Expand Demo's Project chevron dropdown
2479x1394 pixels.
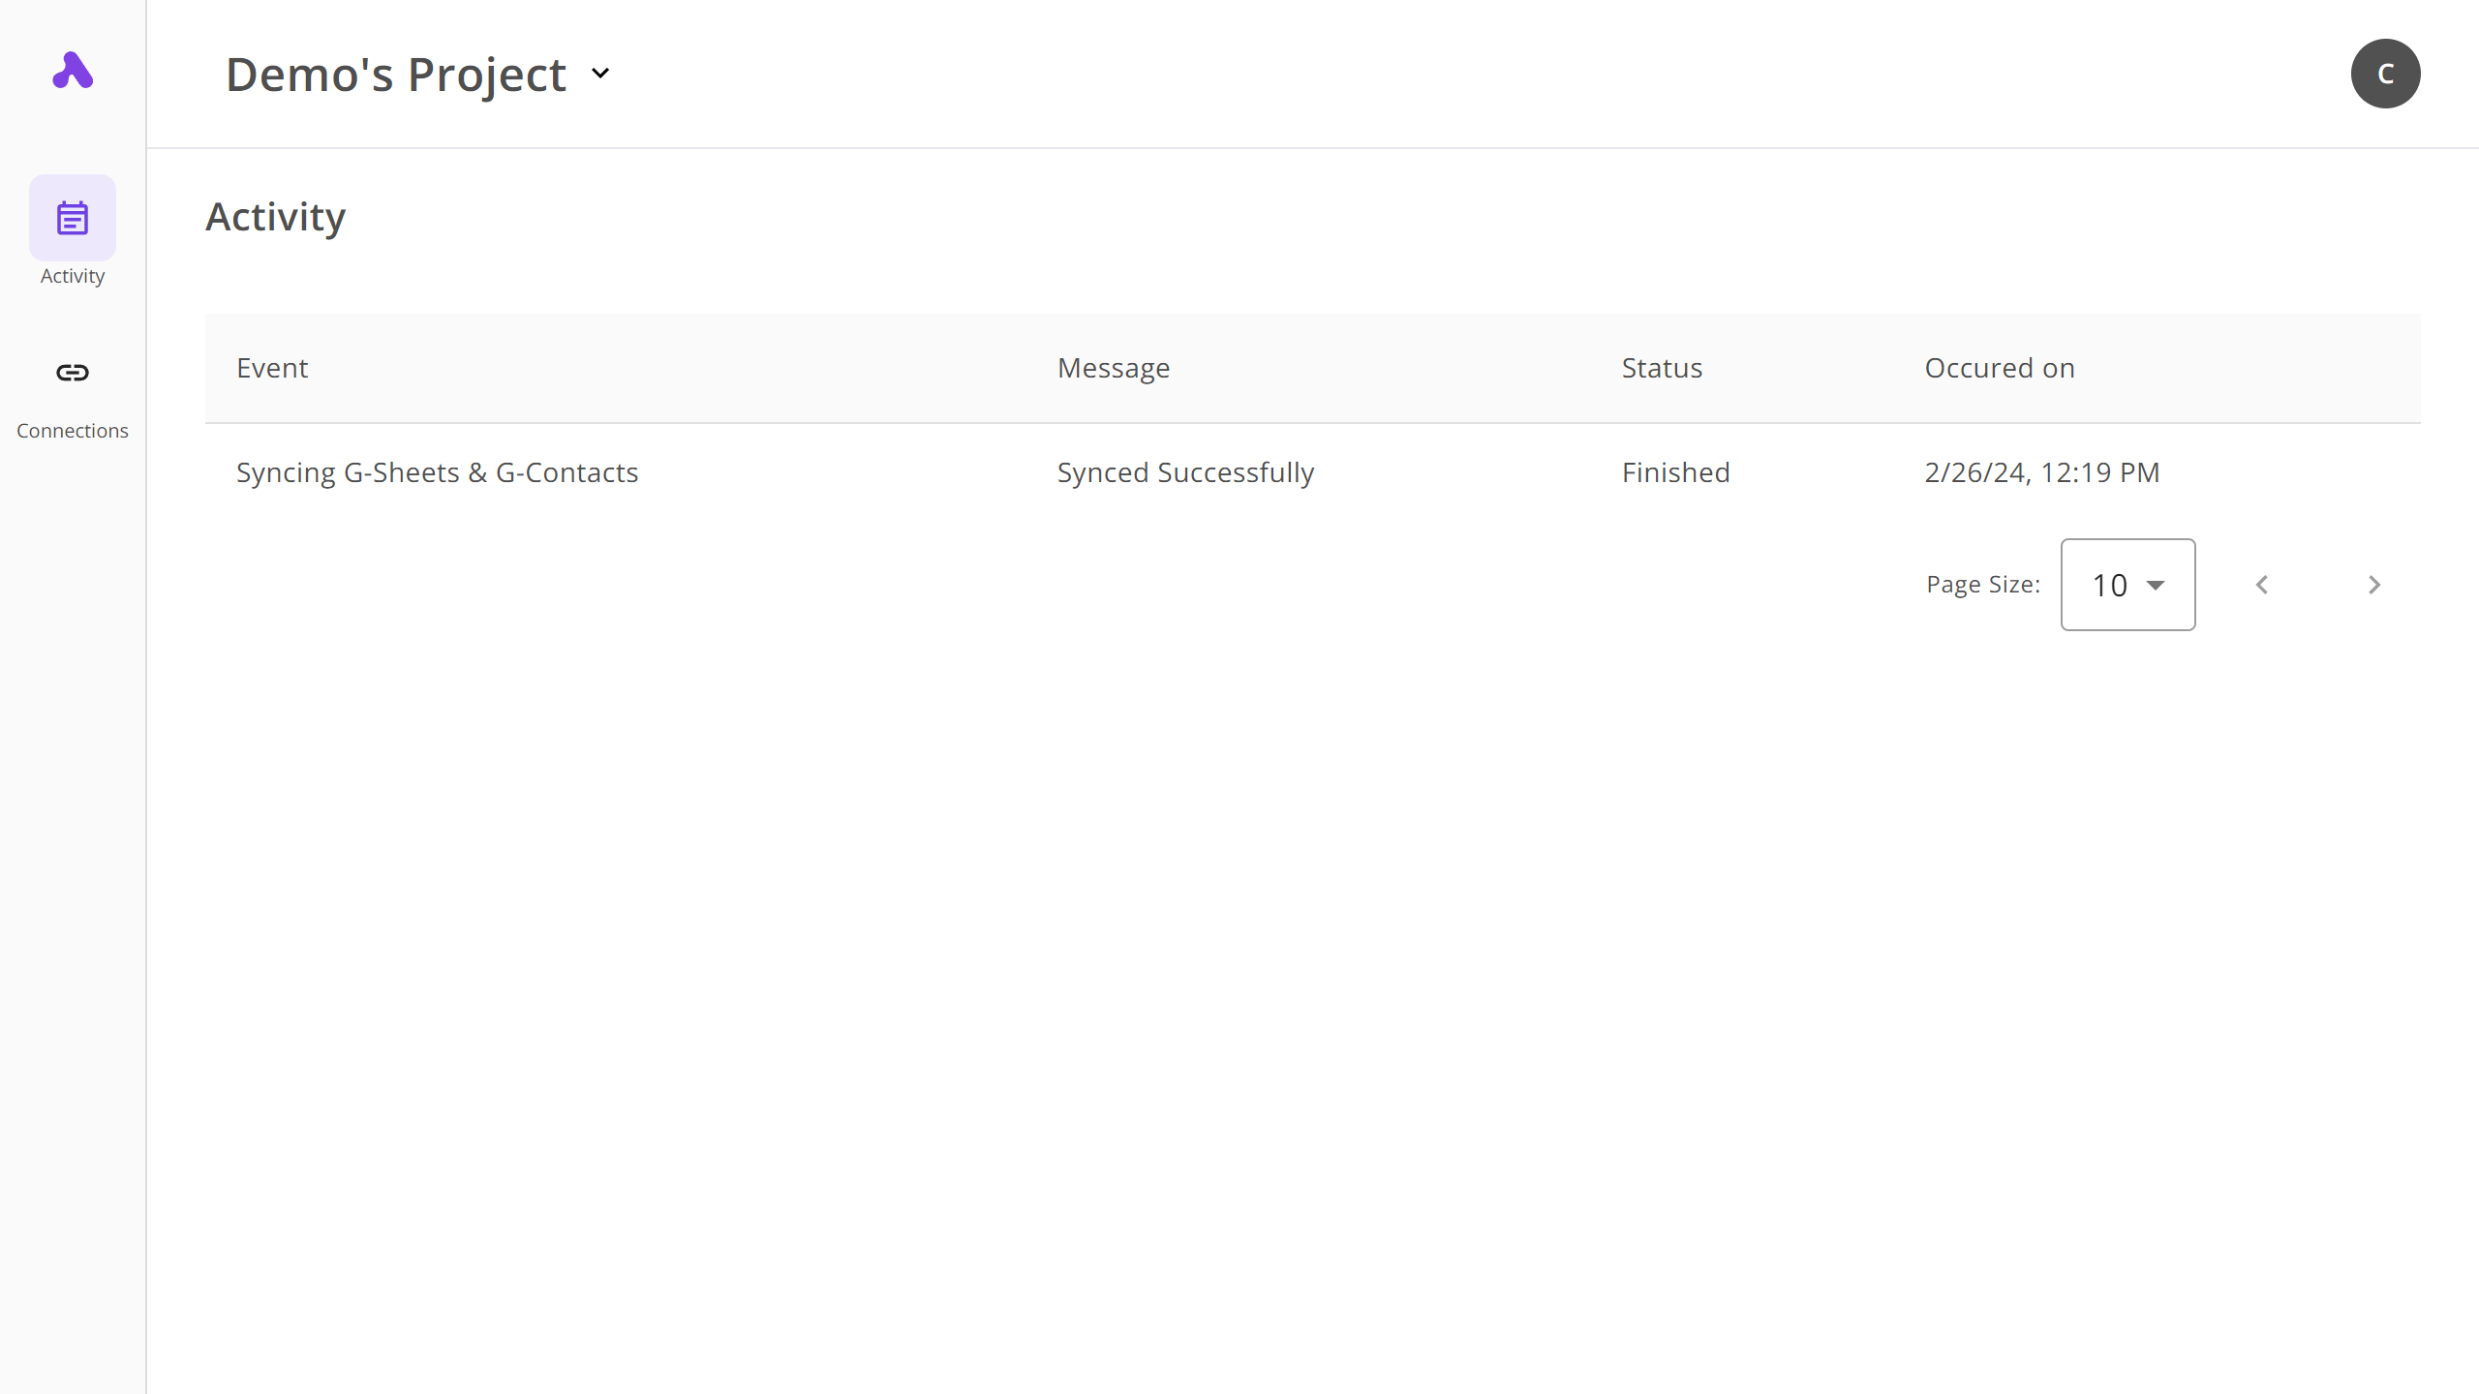pyautogui.click(x=600, y=74)
